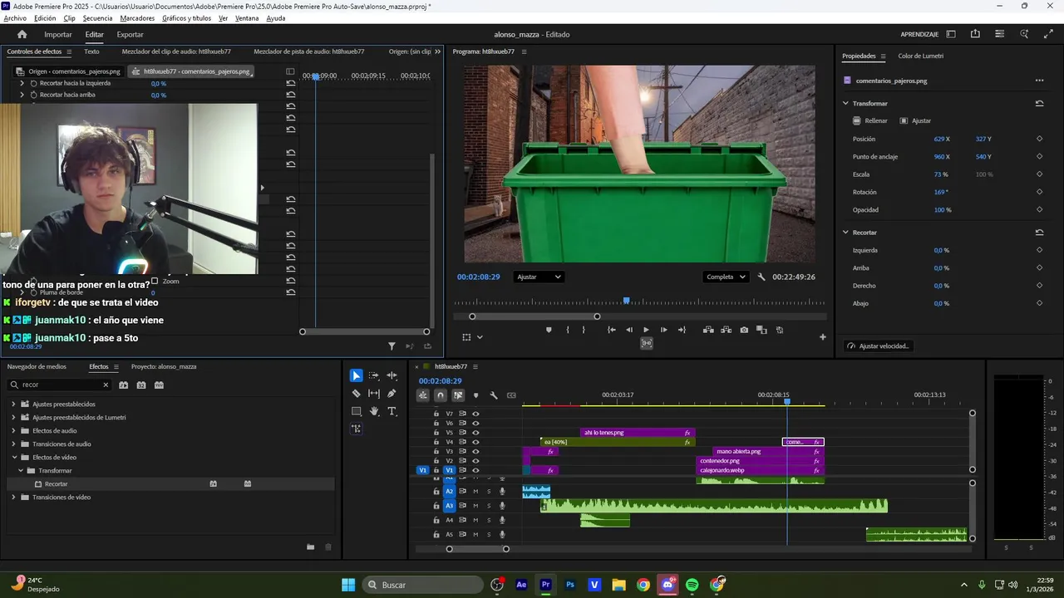Toggle the timeline Snap magnet button
1064x598 pixels.
[441, 395]
